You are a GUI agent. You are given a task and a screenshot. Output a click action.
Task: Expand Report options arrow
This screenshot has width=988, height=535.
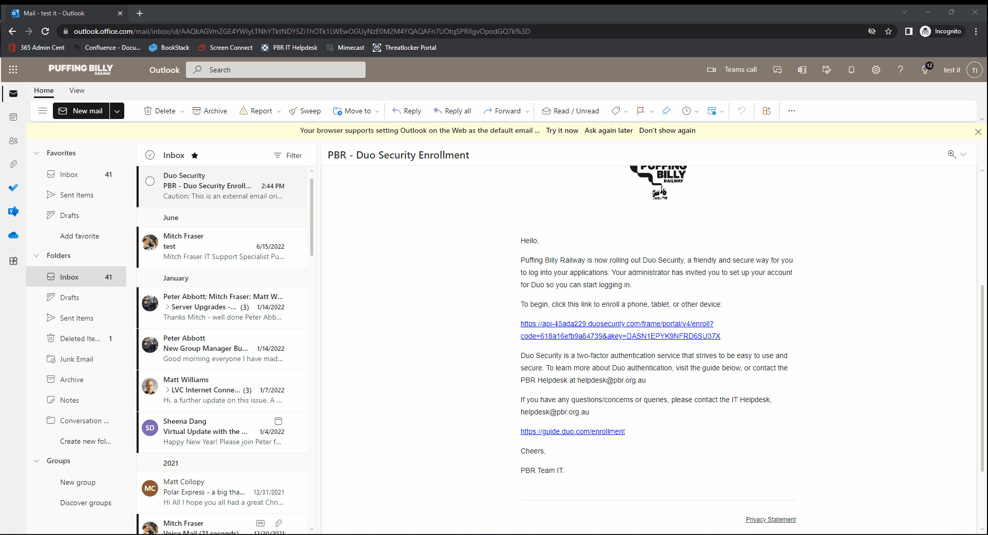tap(279, 111)
